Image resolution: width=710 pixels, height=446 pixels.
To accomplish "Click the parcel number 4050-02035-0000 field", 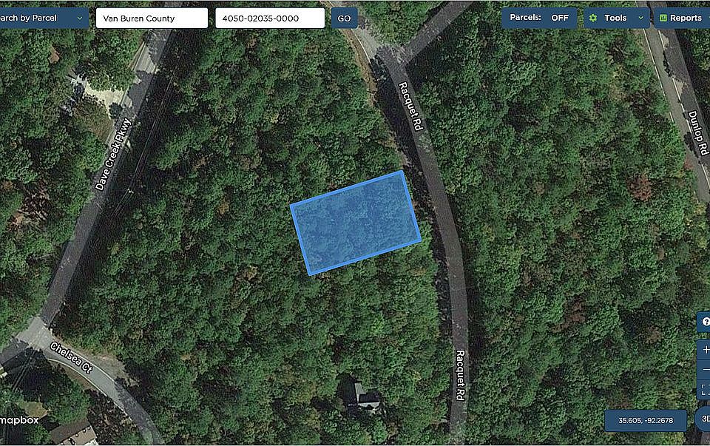I will click(x=270, y=18).
